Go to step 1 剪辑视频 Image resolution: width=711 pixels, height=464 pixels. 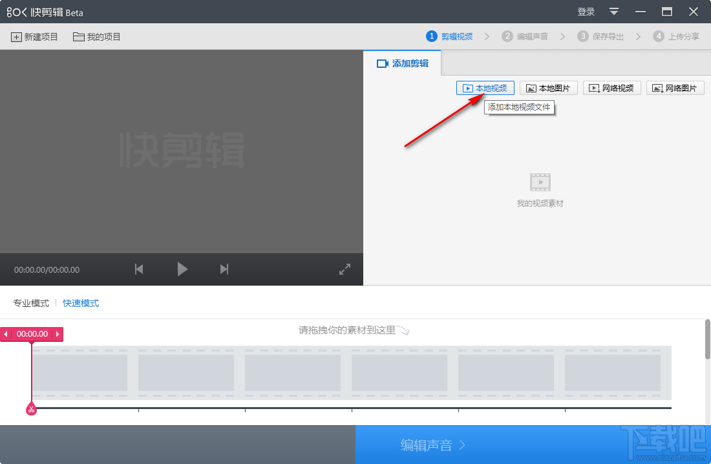pos(449,36)
